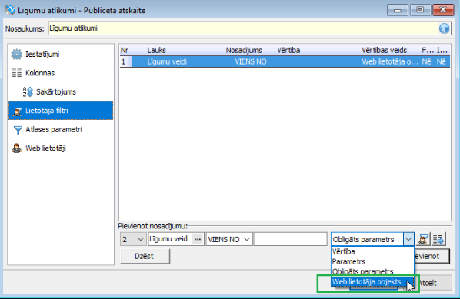This screenshot has height=299, width=460.
Task: Open Iestatījumi settings gear section
Action: point(35,55)
